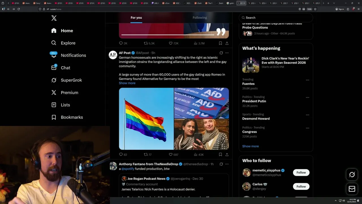The height and width of the screenshot is (204, 362).
Task: Open Anthony Fantano's profile avatar
Action: point(113,166)
